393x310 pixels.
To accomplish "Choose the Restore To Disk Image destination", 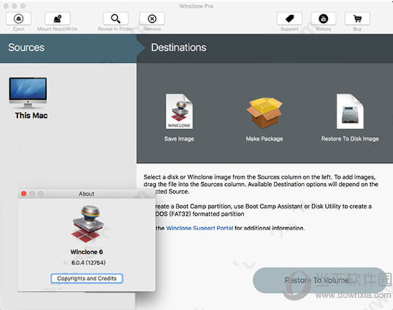I will (x=350, y=118).
